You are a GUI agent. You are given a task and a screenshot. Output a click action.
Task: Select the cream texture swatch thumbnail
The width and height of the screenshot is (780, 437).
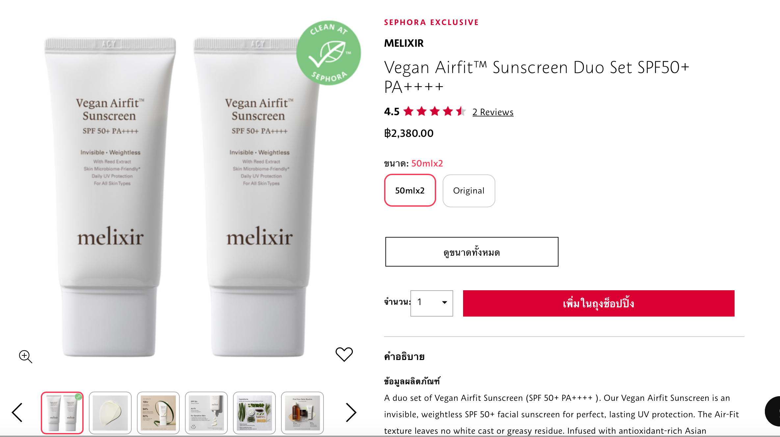tap(110, 413)
